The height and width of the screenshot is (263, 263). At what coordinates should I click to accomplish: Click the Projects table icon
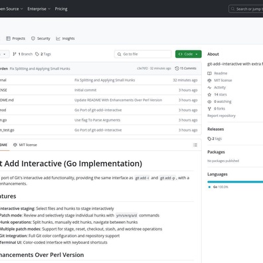8,39
